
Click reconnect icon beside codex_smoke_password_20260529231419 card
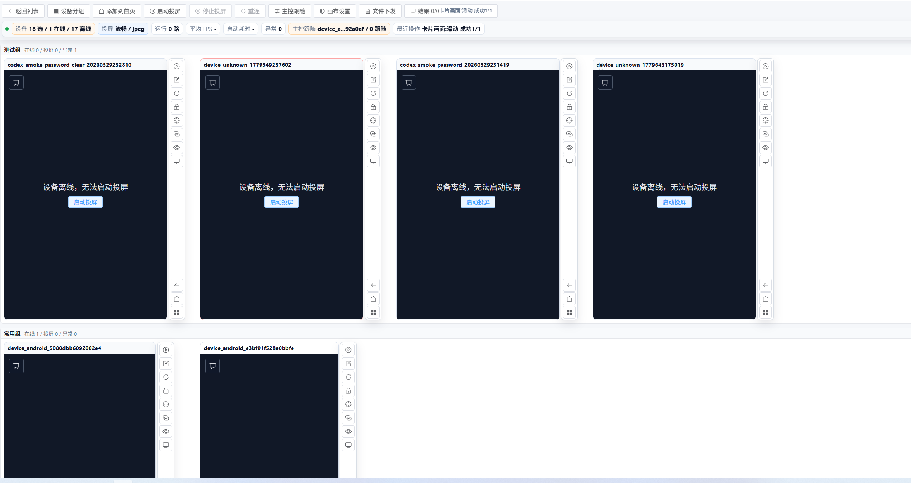coord(569,93)
